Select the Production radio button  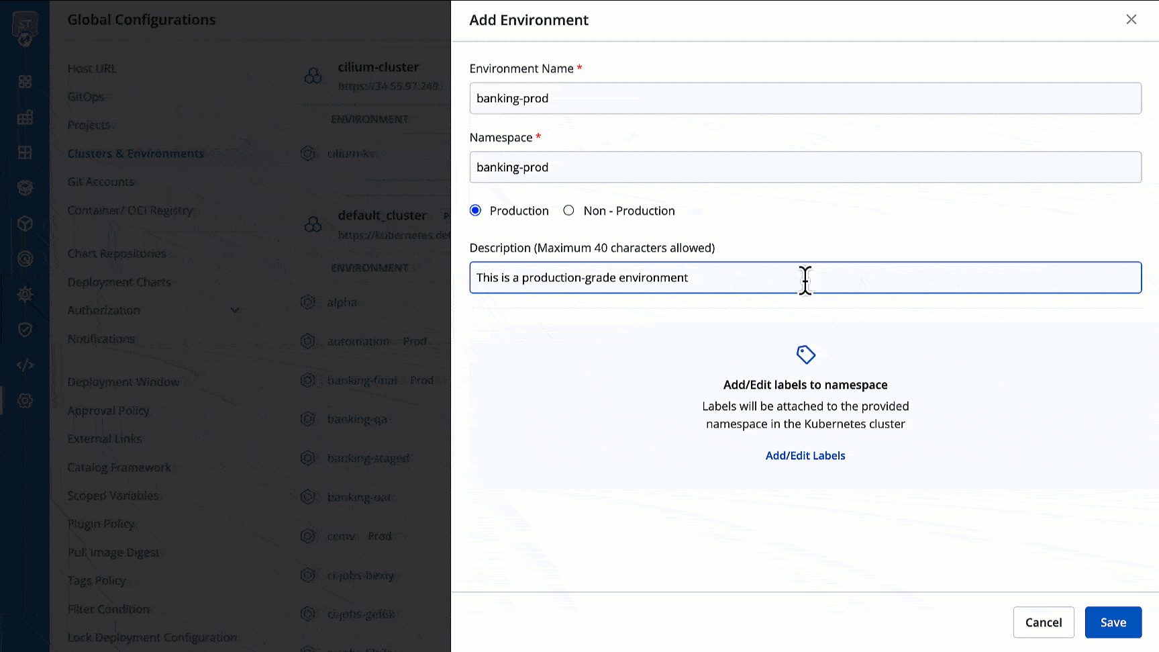coord(476,211)
